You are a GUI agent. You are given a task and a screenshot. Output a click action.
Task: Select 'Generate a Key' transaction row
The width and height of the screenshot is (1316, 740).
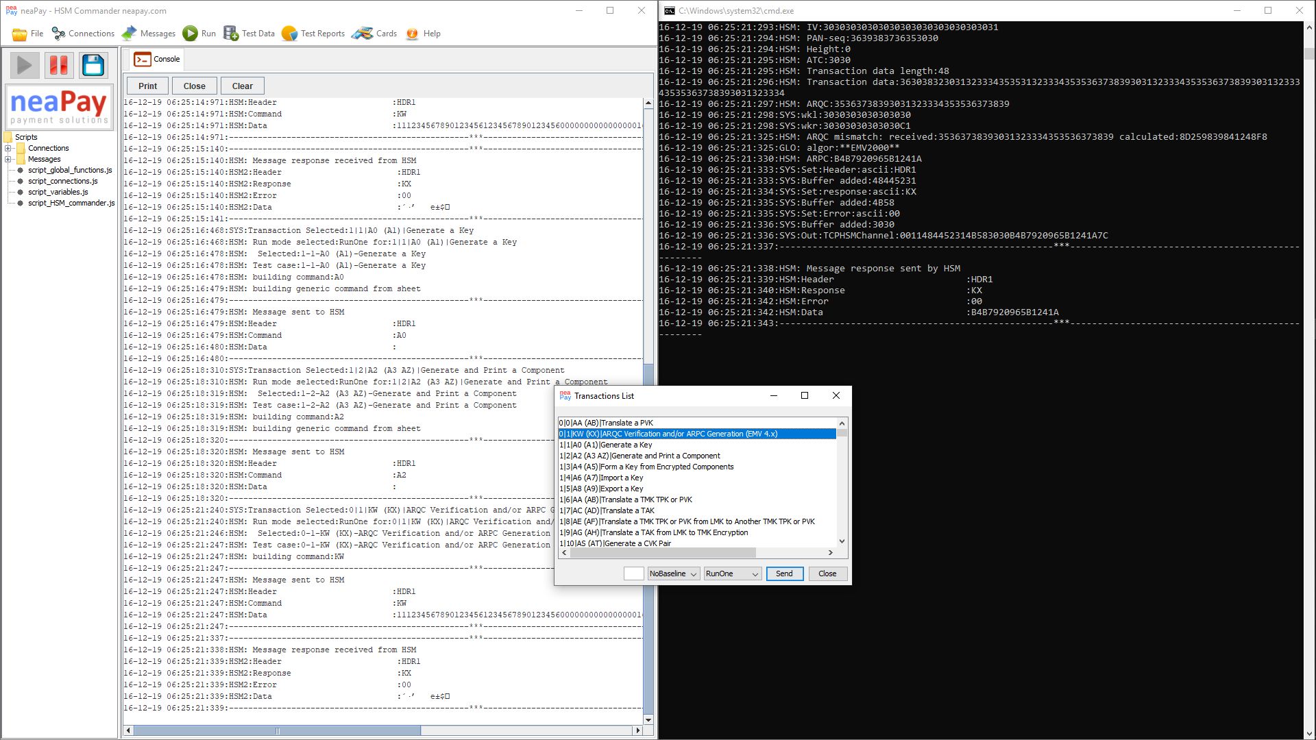(697, 445)
